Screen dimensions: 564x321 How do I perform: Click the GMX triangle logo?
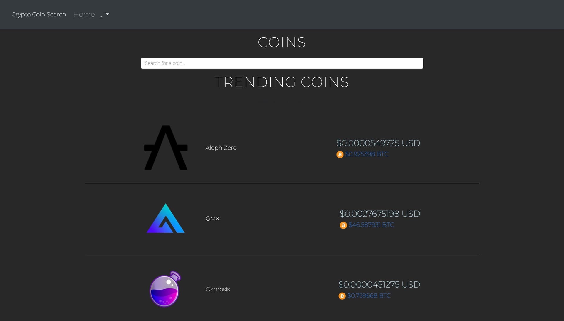[x=166, y=218]
